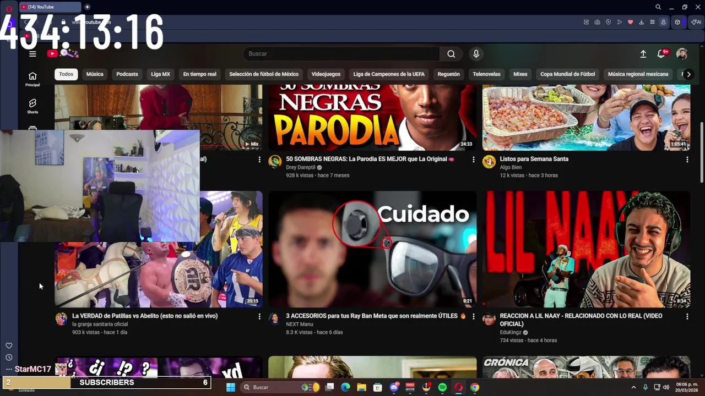Select Liga de Campeones de la UEFA chip
Image resolution: width=705 pixels, height=396 pixels.
tap(389, 74)
